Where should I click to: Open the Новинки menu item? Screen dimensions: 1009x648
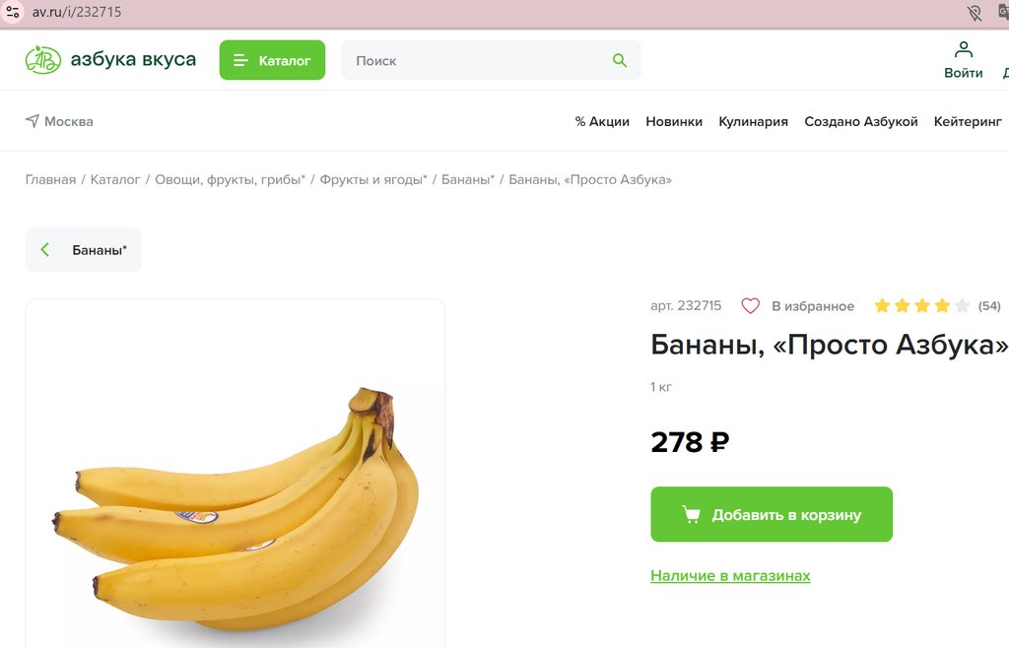tap(674, 121)
